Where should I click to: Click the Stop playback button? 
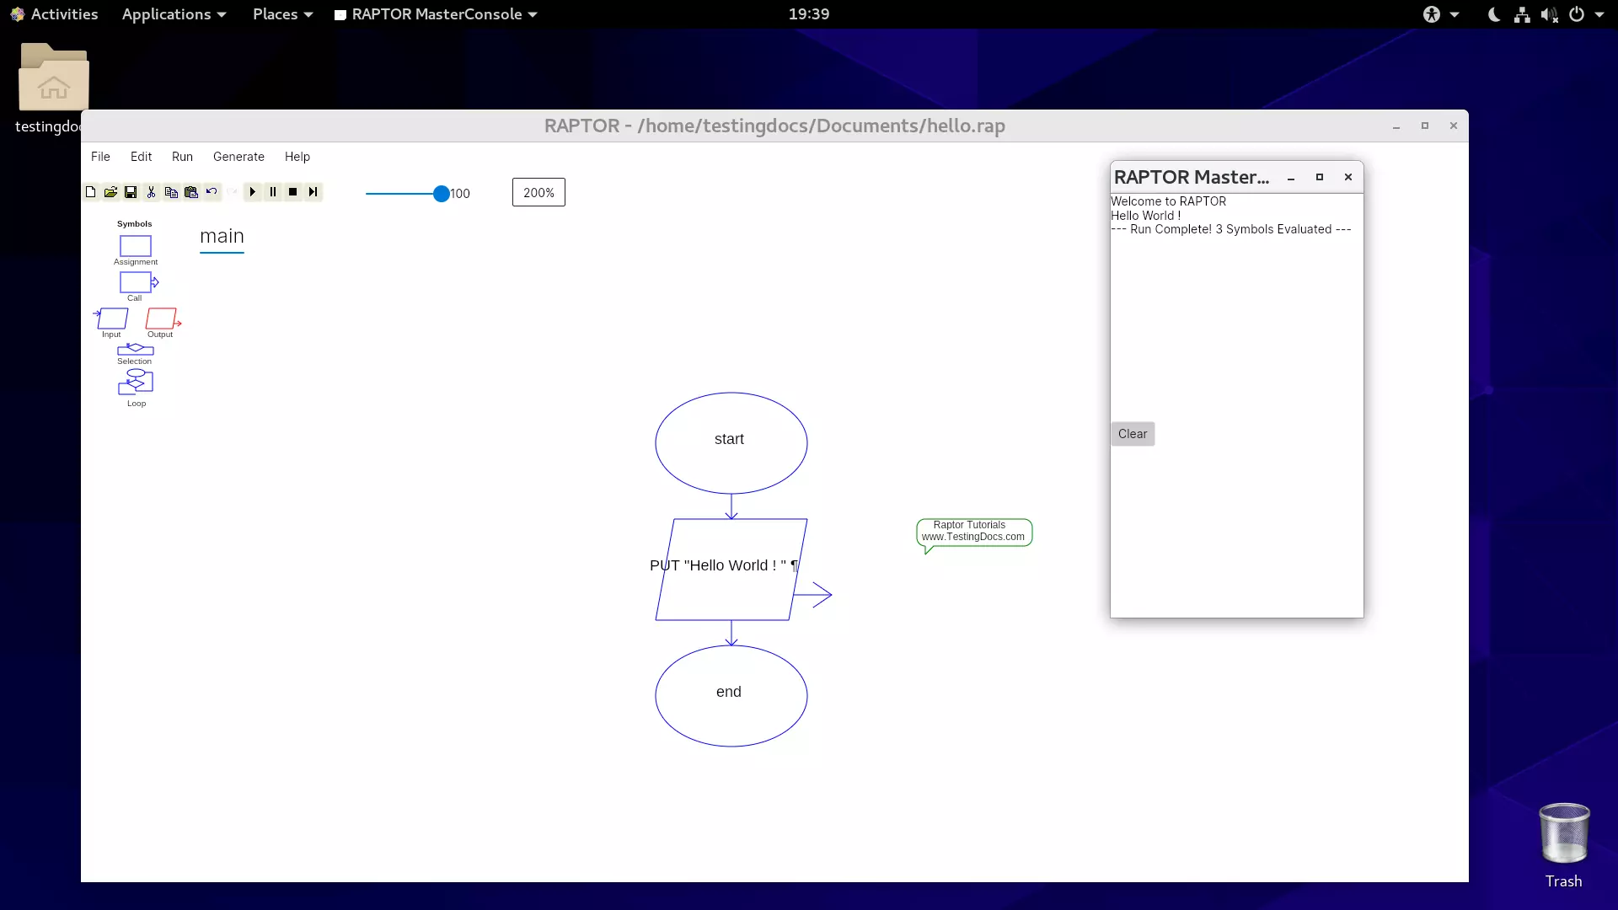coord(292,192)
